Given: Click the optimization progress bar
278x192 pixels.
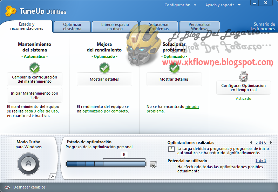Looking at the screenshot, I should coord(106,164).
